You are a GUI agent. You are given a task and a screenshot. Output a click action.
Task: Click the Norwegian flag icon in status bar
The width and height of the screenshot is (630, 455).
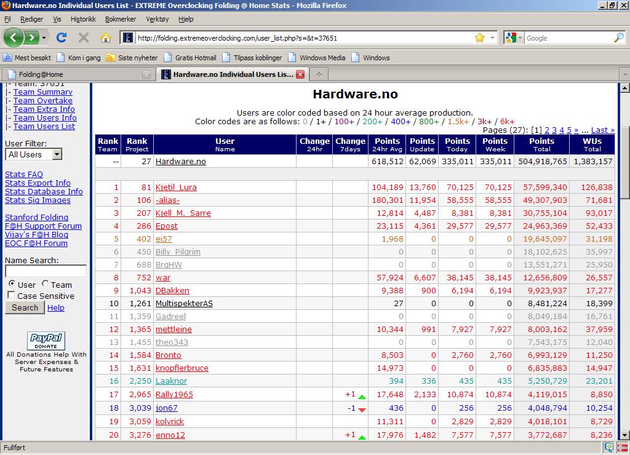point(621,448)
